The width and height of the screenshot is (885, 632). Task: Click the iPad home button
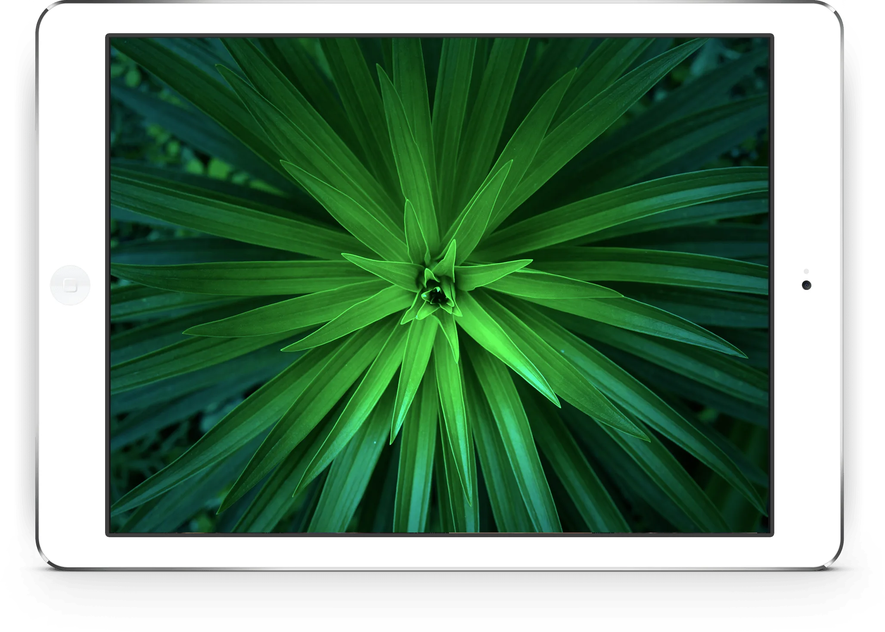tap(70, 285)
